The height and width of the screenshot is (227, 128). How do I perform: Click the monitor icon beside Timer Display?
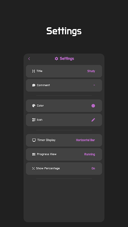(x=34, y=140)
